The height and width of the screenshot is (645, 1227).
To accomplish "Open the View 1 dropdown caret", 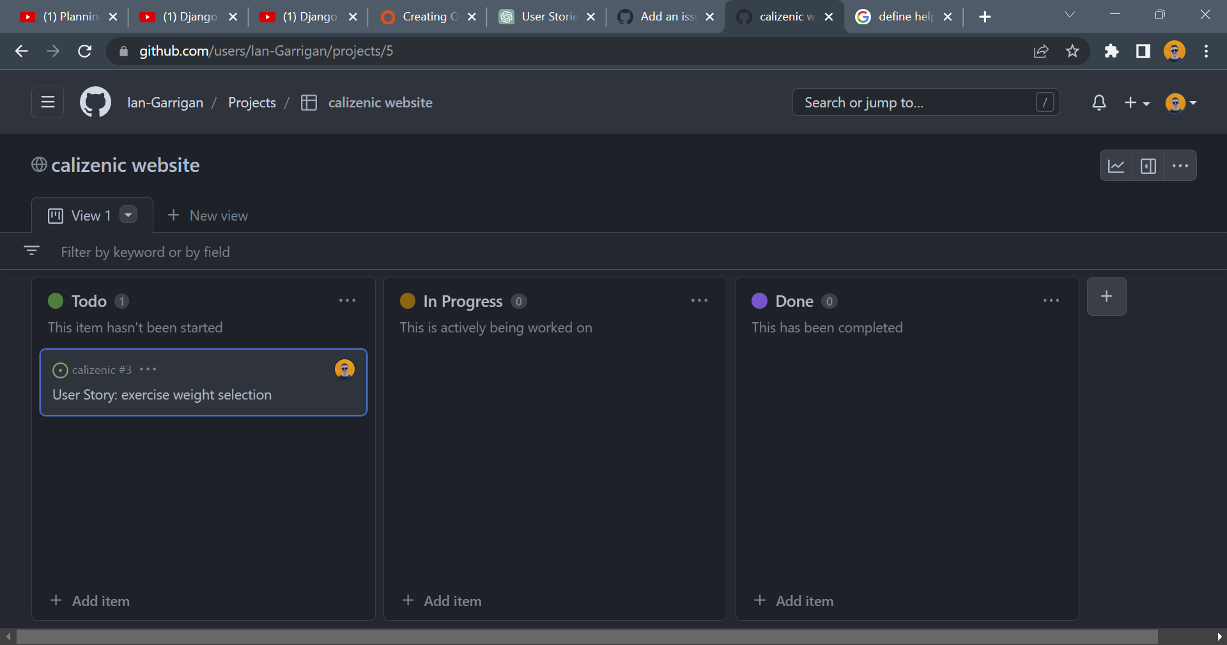I will click(x=128, y=215).
